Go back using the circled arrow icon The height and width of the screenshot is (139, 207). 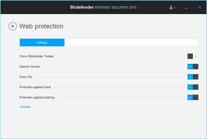coord(13,26)
